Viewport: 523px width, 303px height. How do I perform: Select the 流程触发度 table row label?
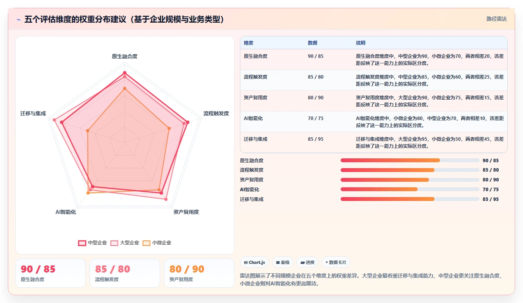[256, 77]
